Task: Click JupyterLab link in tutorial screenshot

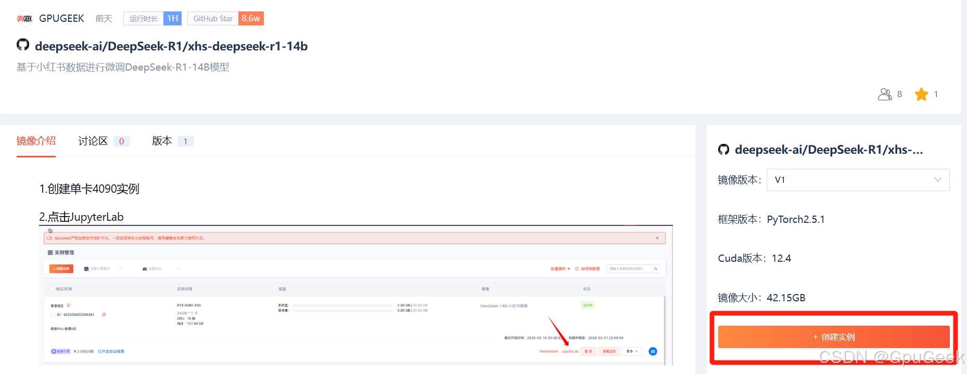Action: tap(570, 351)
